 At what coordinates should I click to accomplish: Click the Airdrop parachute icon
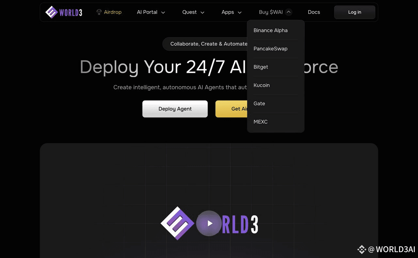pos(99,12)
